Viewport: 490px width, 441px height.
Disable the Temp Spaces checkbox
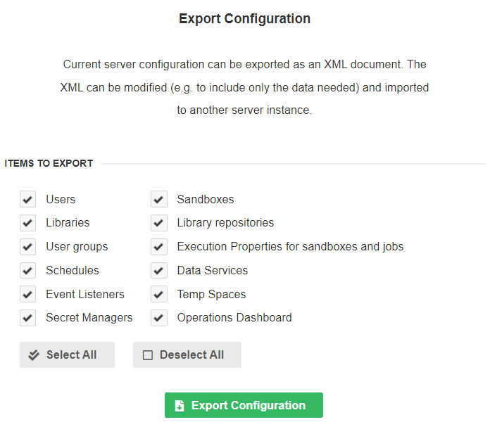click(159, 294)
